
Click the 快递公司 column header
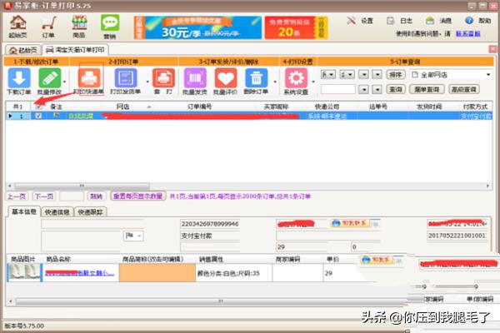coord(327,107)
